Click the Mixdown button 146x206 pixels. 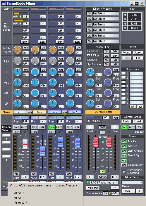point(93,188)
